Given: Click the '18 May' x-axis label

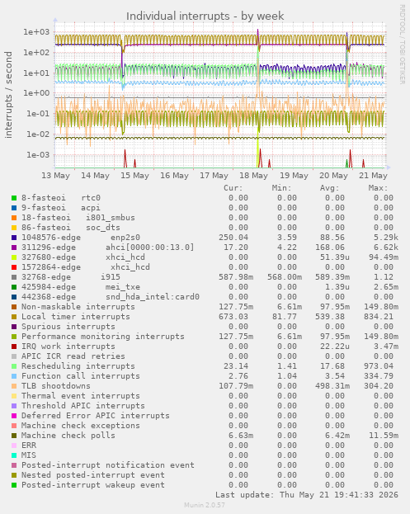Looking at the screenshot, I should pyautogui.click(x=253, y=176).
